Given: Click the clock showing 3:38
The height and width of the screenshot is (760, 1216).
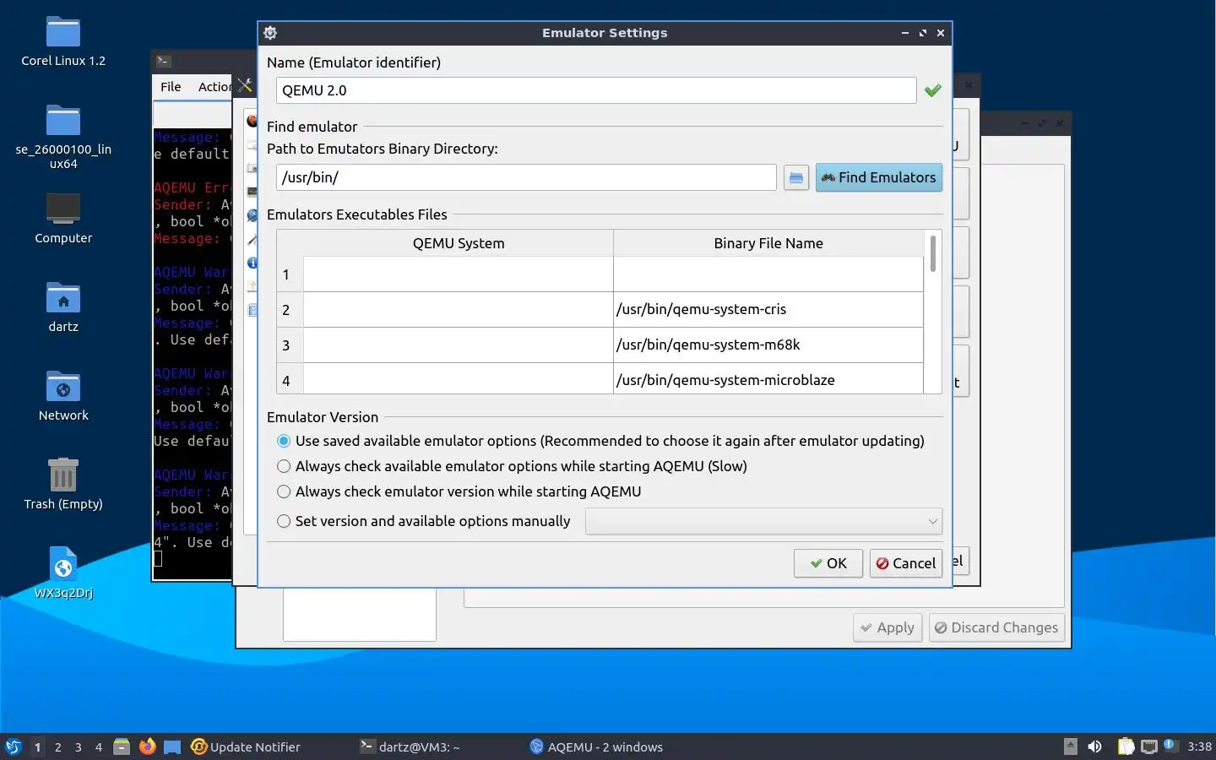Looking at the screenshot, I should (x=1199, y=746).
